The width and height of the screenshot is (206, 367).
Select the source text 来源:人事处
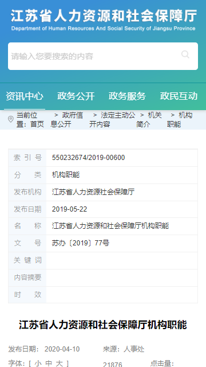click(124, 349)
